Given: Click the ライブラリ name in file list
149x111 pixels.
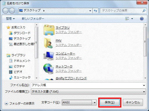Looking at the screenshot, I should [63, 28].
